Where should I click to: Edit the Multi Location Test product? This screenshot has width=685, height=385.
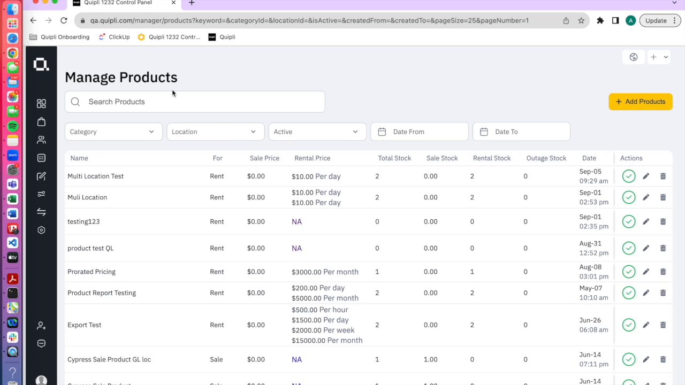point(646,176)
